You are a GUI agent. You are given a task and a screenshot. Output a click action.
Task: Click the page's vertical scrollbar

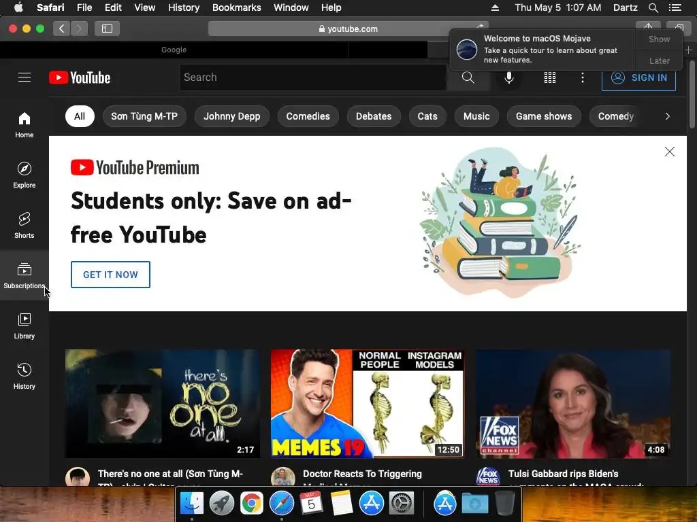pyautogui.click(x=692, y=95)
